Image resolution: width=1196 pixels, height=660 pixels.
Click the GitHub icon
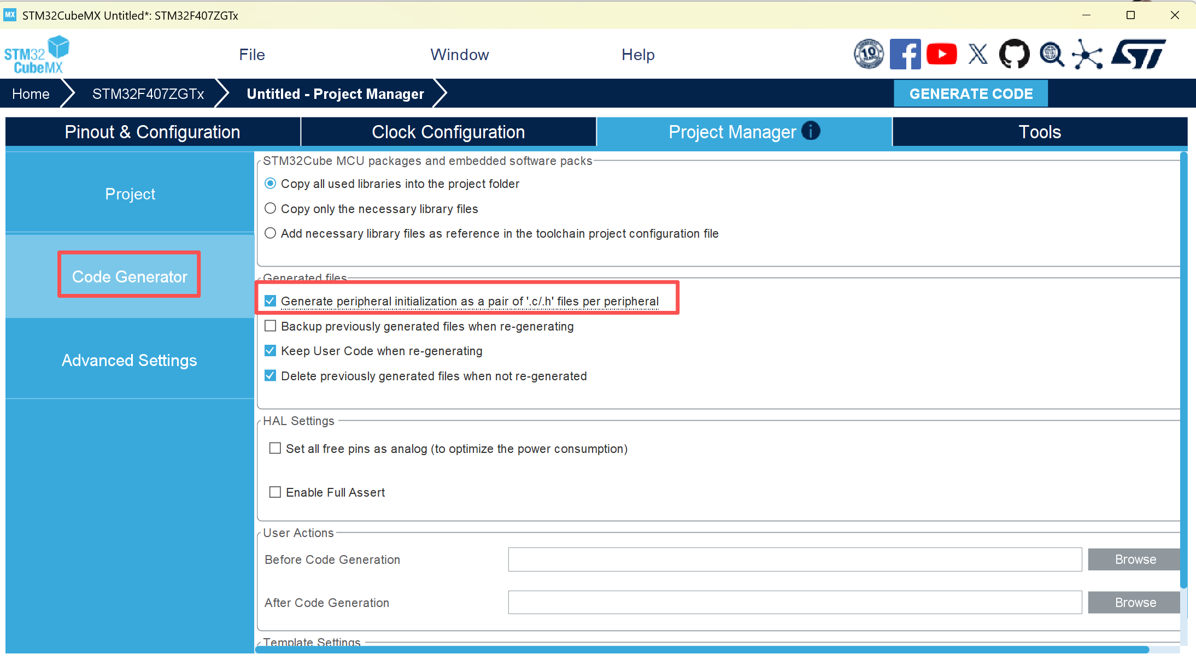[1014, 54]
